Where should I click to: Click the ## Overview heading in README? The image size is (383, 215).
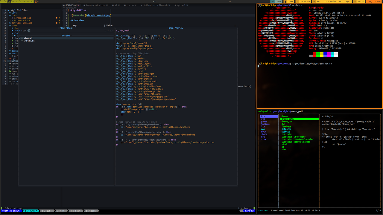pos(77,20)
